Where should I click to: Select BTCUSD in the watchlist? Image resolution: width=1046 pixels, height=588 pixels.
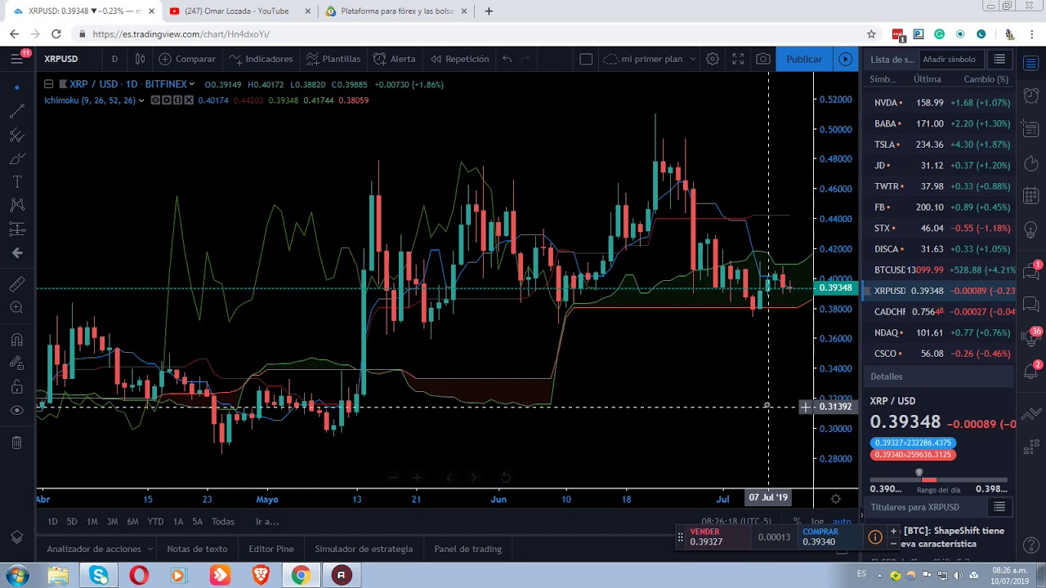click(940, 270)
